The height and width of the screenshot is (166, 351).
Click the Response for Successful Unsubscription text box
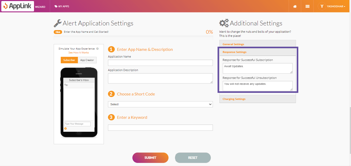(258, 86)
